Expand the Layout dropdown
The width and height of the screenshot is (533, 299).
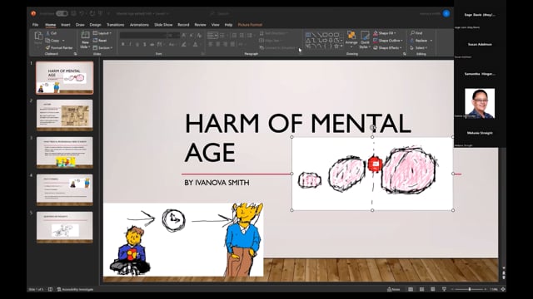tap(102, 33)
